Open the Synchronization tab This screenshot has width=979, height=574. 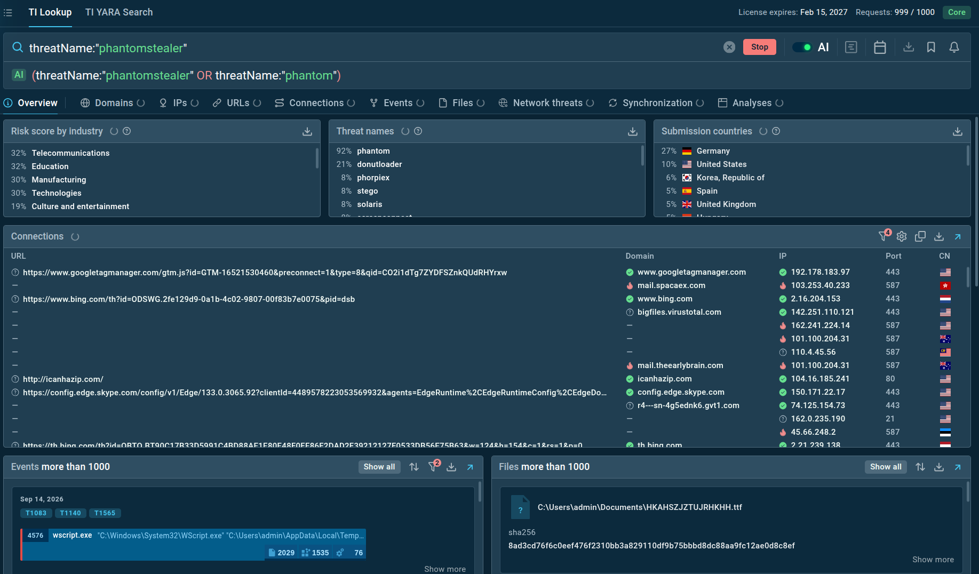click(656, 103)
